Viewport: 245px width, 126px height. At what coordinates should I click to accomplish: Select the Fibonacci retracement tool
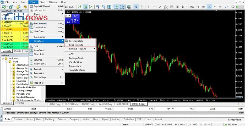click(171, 7)
